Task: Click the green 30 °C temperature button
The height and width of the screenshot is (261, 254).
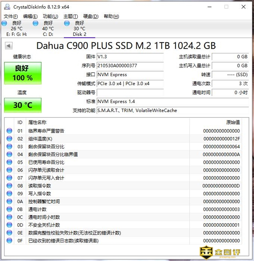Action: [23, 105]
